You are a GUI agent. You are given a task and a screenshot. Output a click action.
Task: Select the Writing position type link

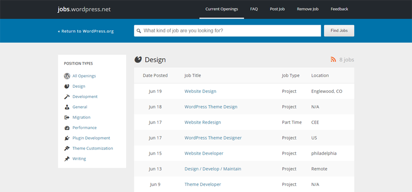click(79, 159)
